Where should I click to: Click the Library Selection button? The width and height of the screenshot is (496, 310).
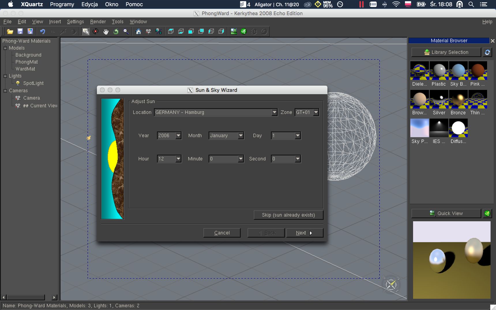[x=446, y=52]
